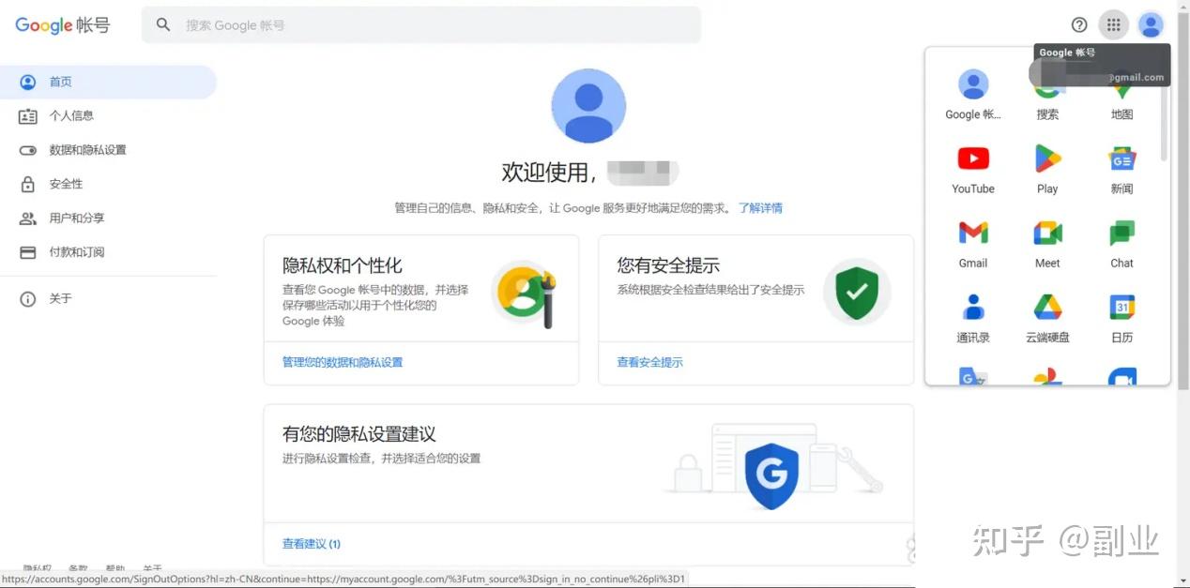Click the large profile picture
The height and width of the screenshot is (588, 1190).
point(588,106)
